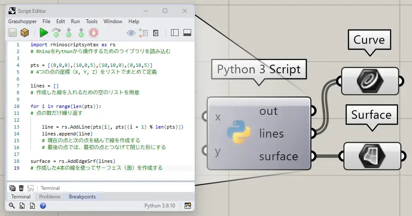The image size is (412, 216).
Task: Click the copy terminal output icon
Action: (12, 188)
